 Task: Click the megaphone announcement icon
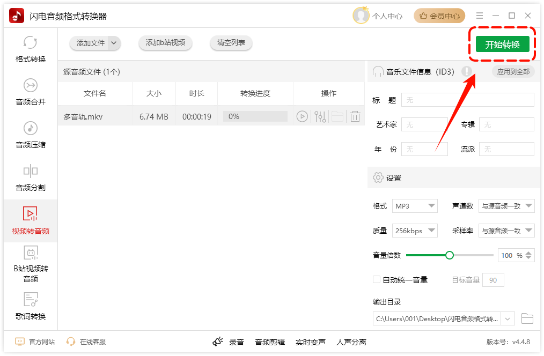(x=217, y=342)
